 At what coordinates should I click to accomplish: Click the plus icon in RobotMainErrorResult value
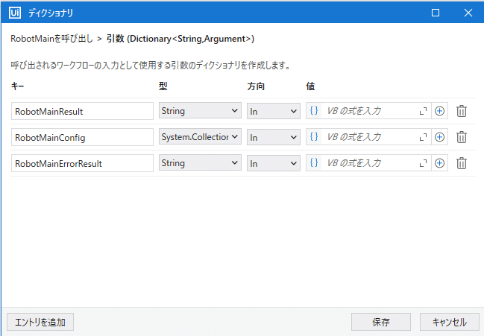click(x=439, y=163)
